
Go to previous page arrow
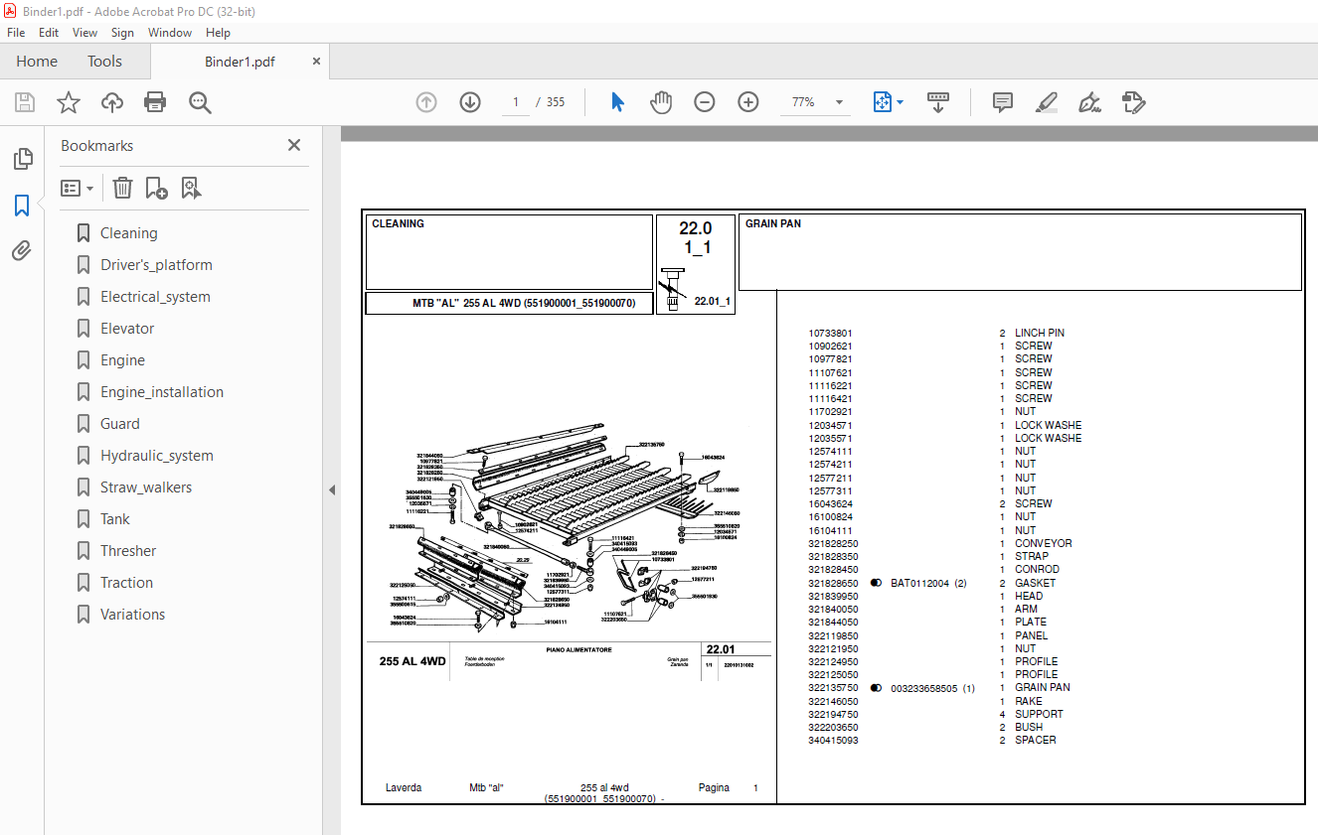(426, 102)
